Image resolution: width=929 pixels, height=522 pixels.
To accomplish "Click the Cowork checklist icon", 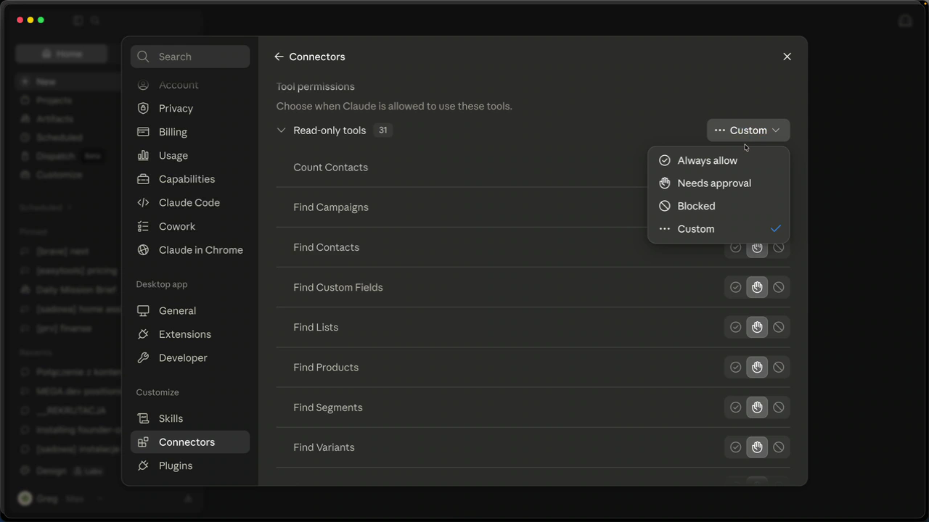I will point(143,226).
